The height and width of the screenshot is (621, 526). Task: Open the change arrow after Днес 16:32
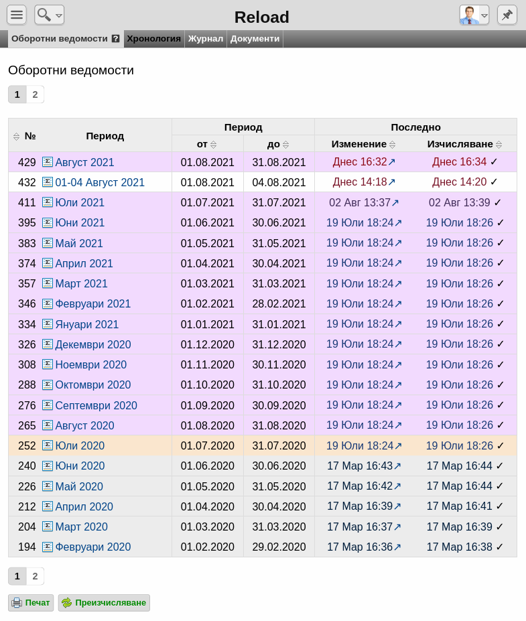[x=392, y=161]
